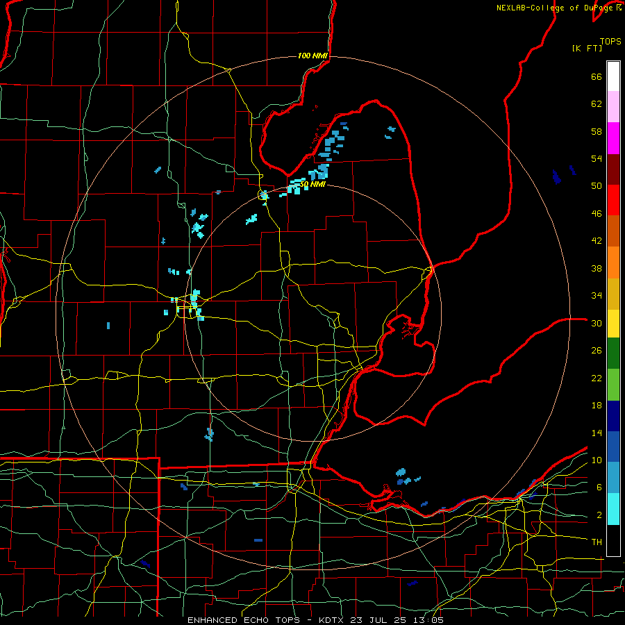The height and width of the screenshot is (625, 625).
Task: Click the "23 JUL 25" date text
Action: [381, 620]
